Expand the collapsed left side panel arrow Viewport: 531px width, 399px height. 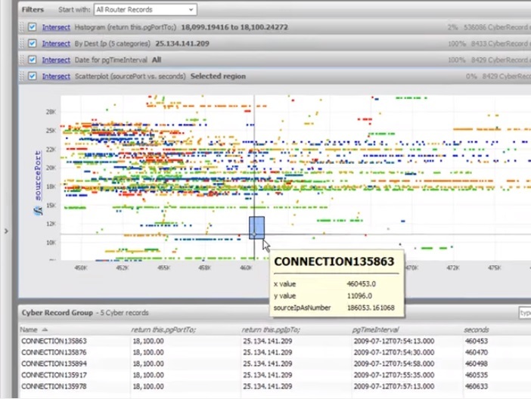coord(6,231)
